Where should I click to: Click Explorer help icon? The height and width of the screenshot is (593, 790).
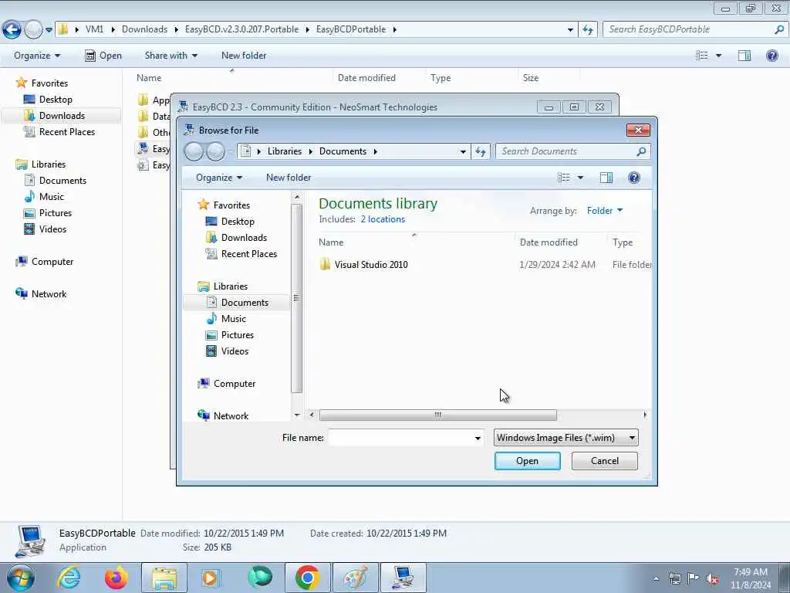click(x=771, y=56)
